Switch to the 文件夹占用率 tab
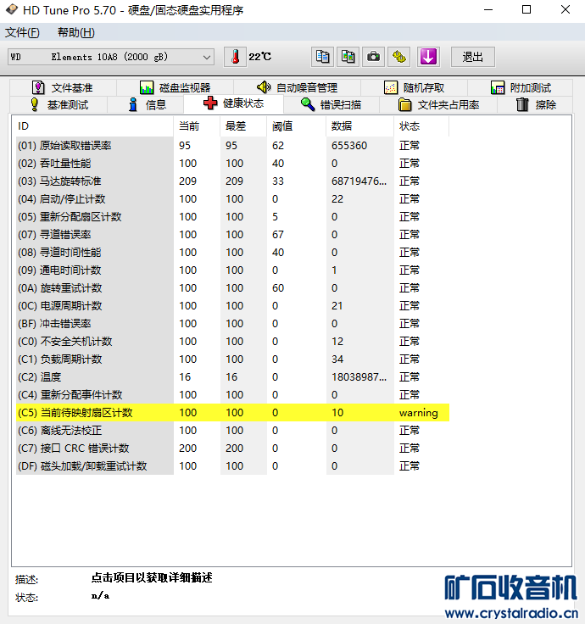The height and width of the screenshot is (624, 585). (x=438, y=104)
